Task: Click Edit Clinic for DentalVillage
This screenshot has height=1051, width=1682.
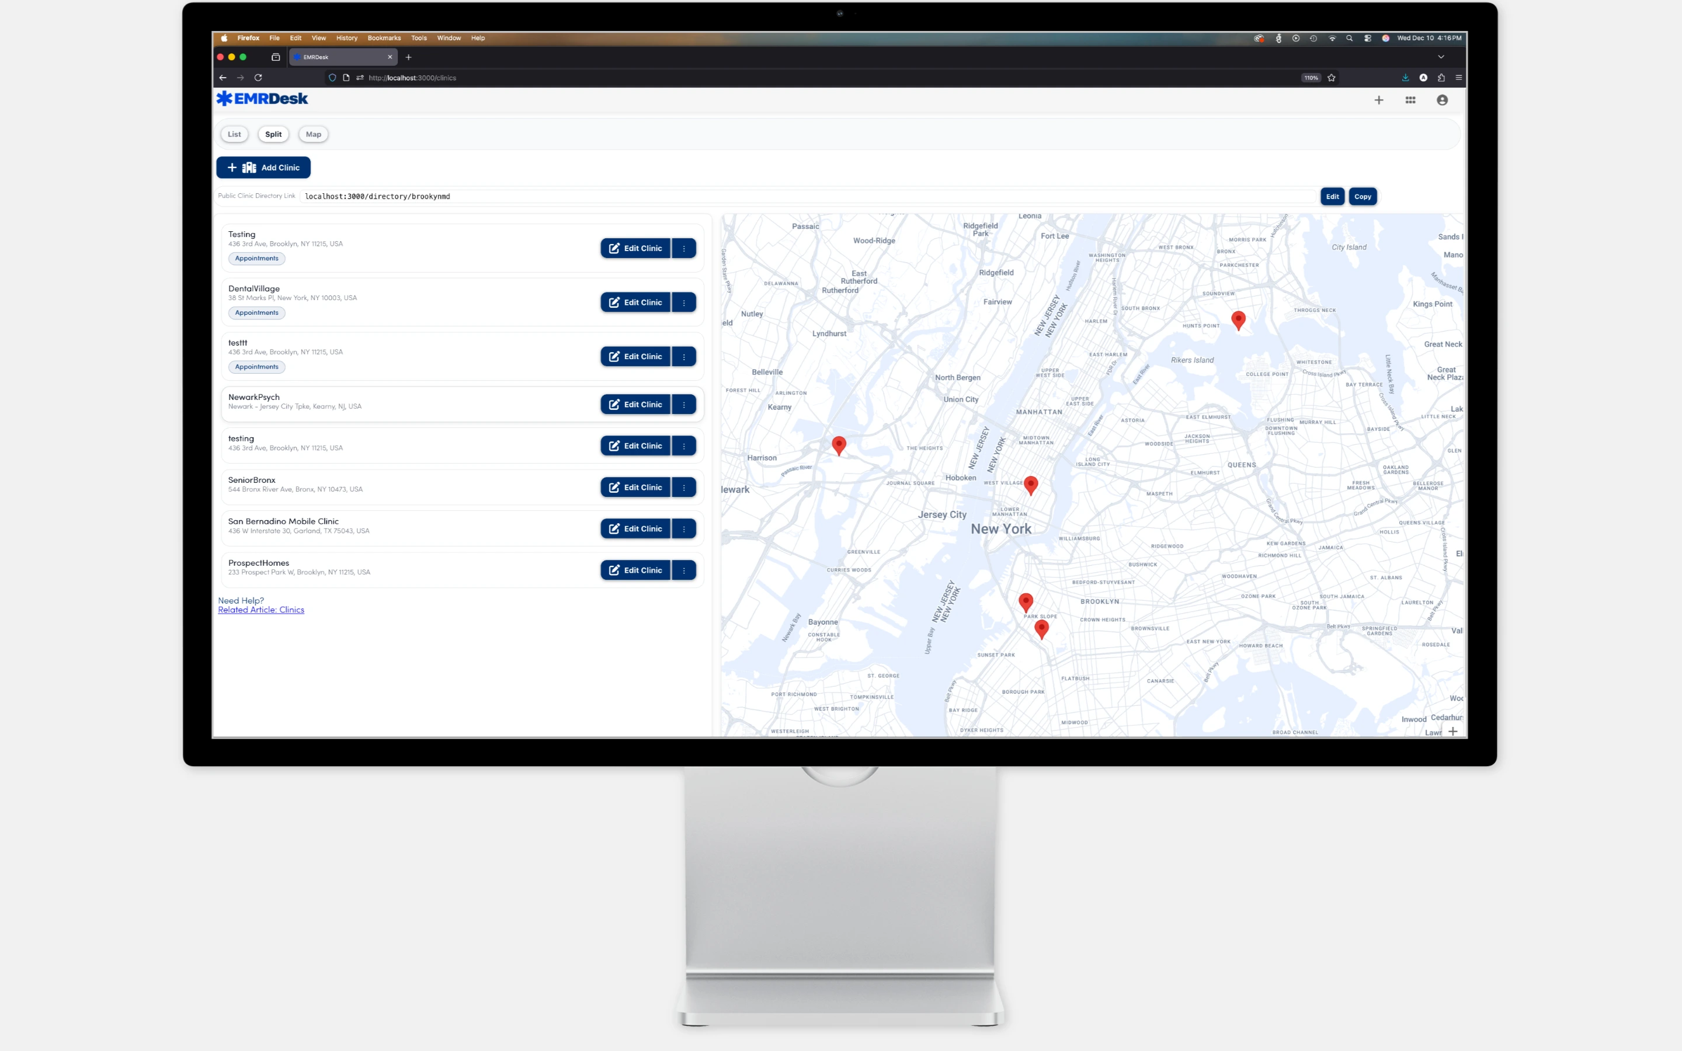Action: coord(635,302)
